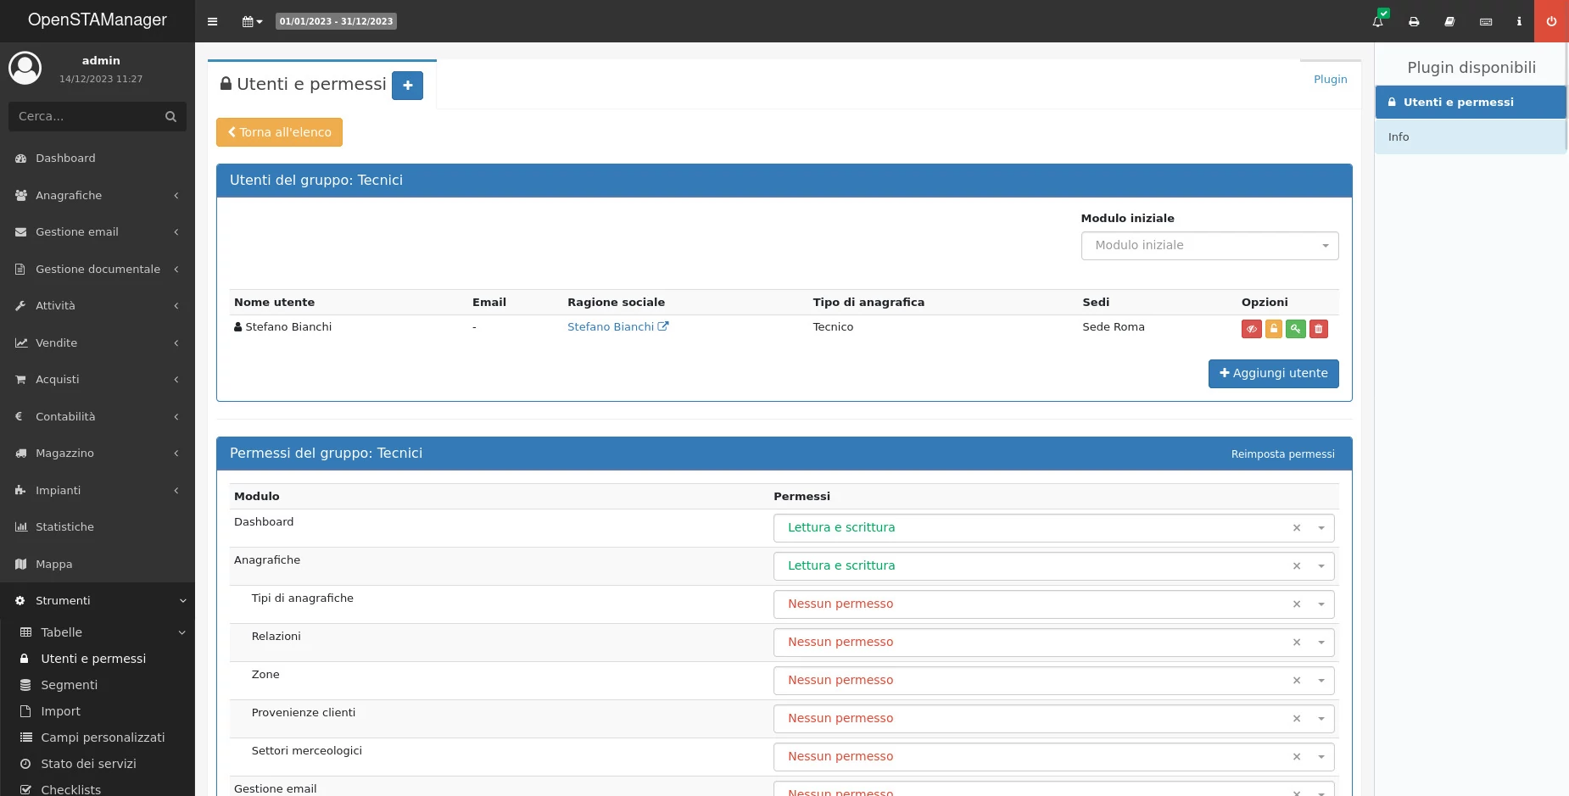Screen dimensions: 1569x796
Task: Expand the Impianti sidebar menu
Action: [98, 490]
